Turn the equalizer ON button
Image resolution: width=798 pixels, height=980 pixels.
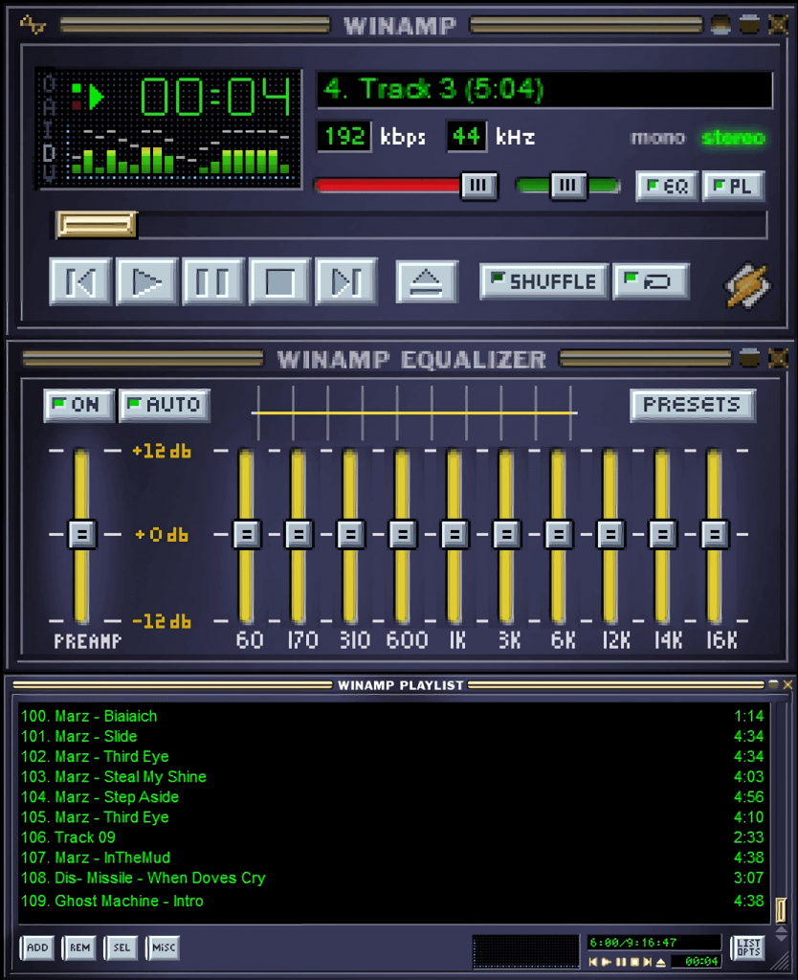pos(78,405)
